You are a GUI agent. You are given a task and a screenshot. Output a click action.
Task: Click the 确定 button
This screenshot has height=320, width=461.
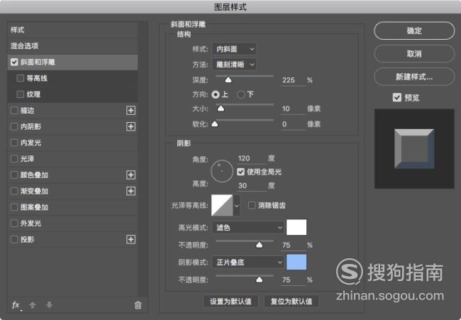click(x=414, y=31)
